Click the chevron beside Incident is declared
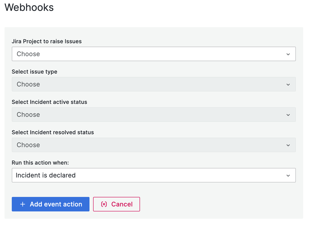This screenshot has height=225, width=309. [x=288, y=176]
